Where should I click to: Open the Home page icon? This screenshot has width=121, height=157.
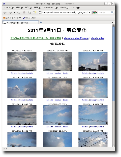[x=29, y=12]
